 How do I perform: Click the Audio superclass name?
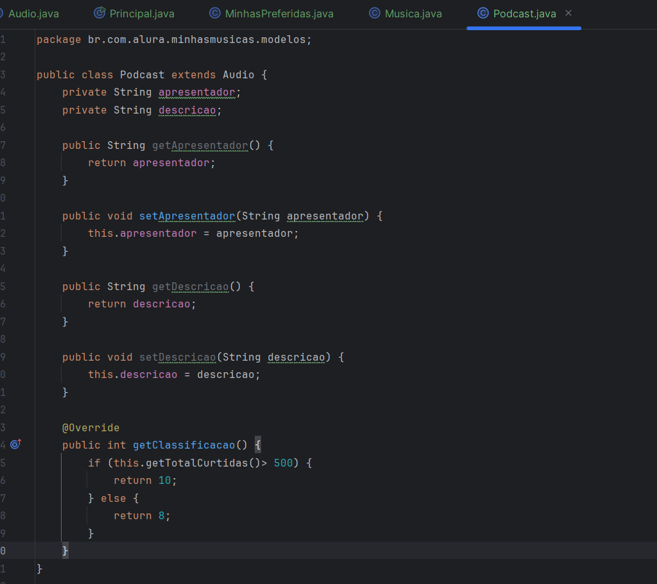coord(239,74)
